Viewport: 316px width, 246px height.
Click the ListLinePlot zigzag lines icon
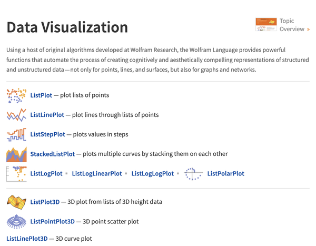(x=16, y=115)
